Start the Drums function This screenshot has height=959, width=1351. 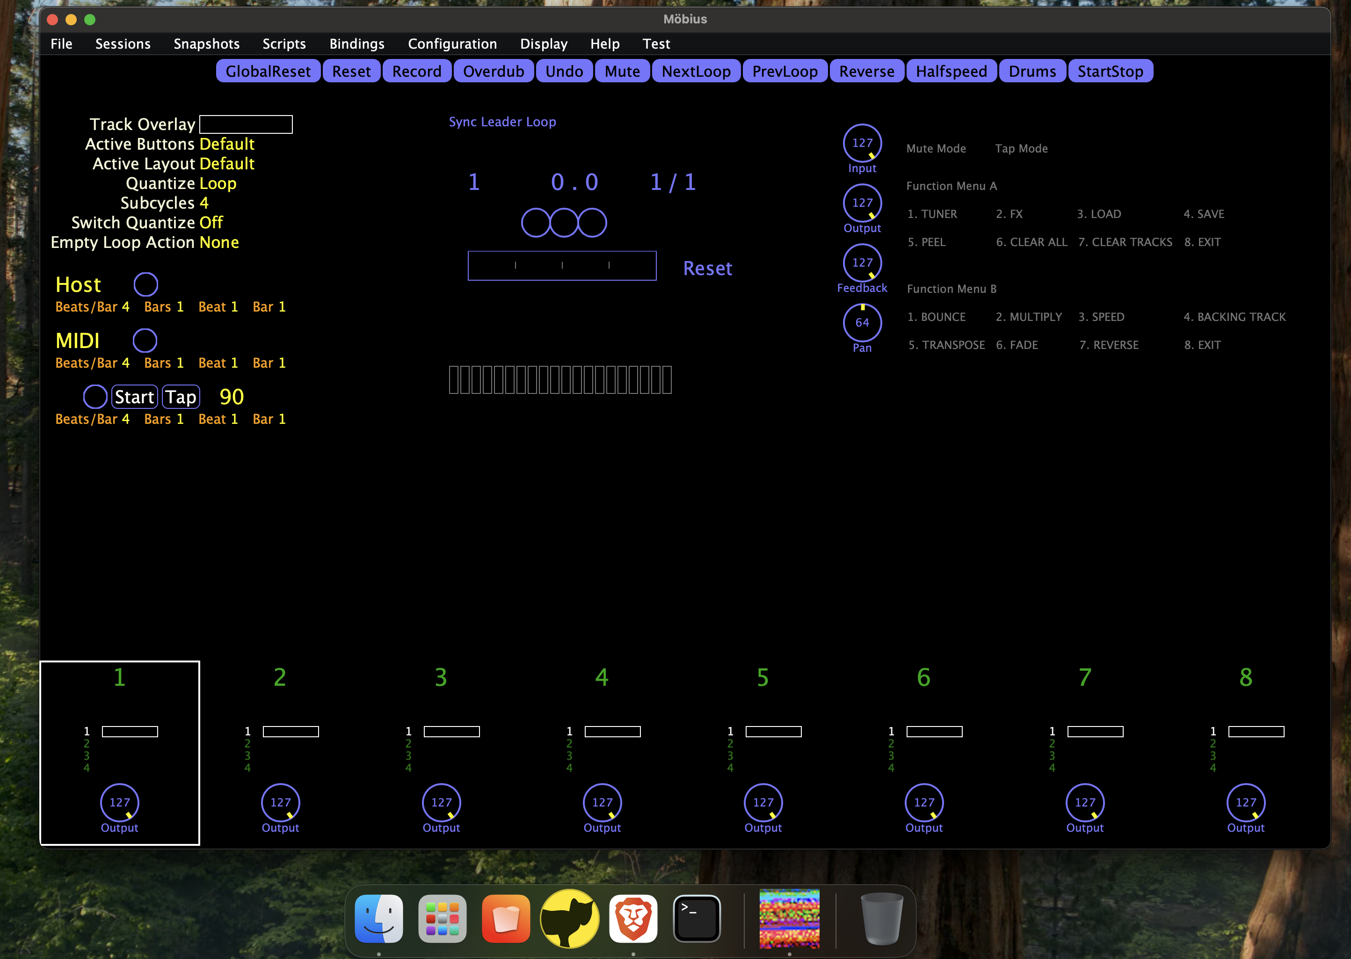tap(1031, 71)
